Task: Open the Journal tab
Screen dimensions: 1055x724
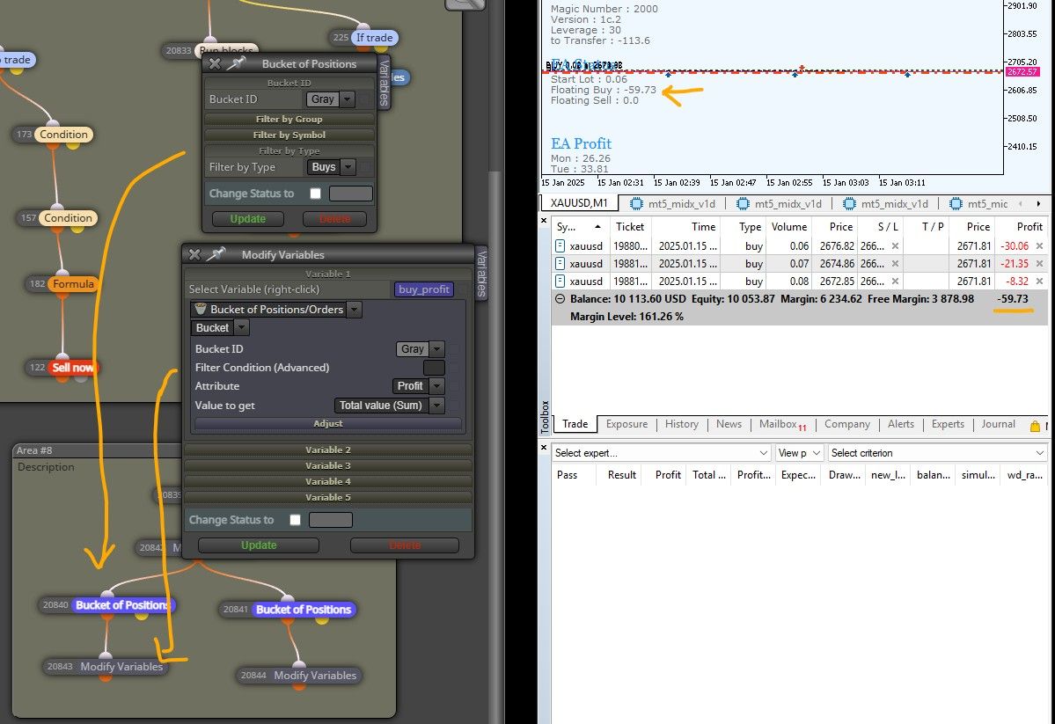Action: (998, 425)
